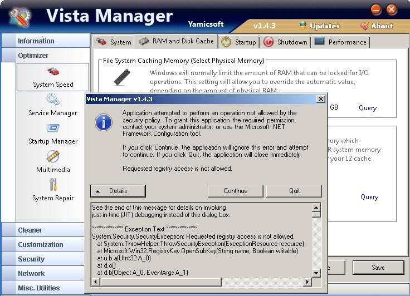
Task: Launch System Repair wrench icon
Action: (x=53, y=185)
